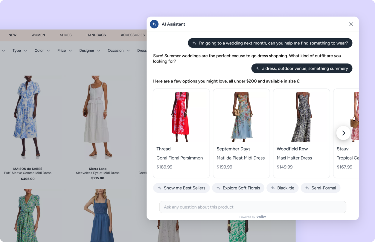Expand the Price filter
375x242 pixels.
tap(65, 50)
